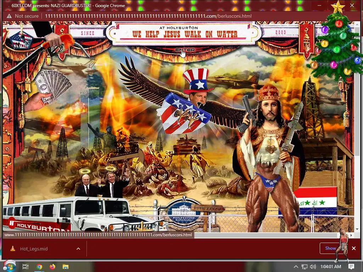Click the Middle-Eastern Whitehouse emblem
Screen dimensions: 363x272
tap(184, 213)
